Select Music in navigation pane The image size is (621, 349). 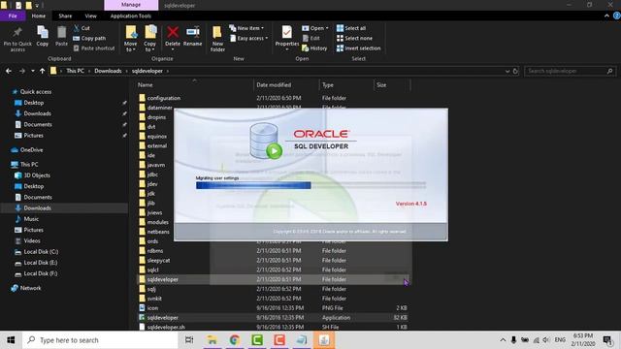(x=31, y=218)
